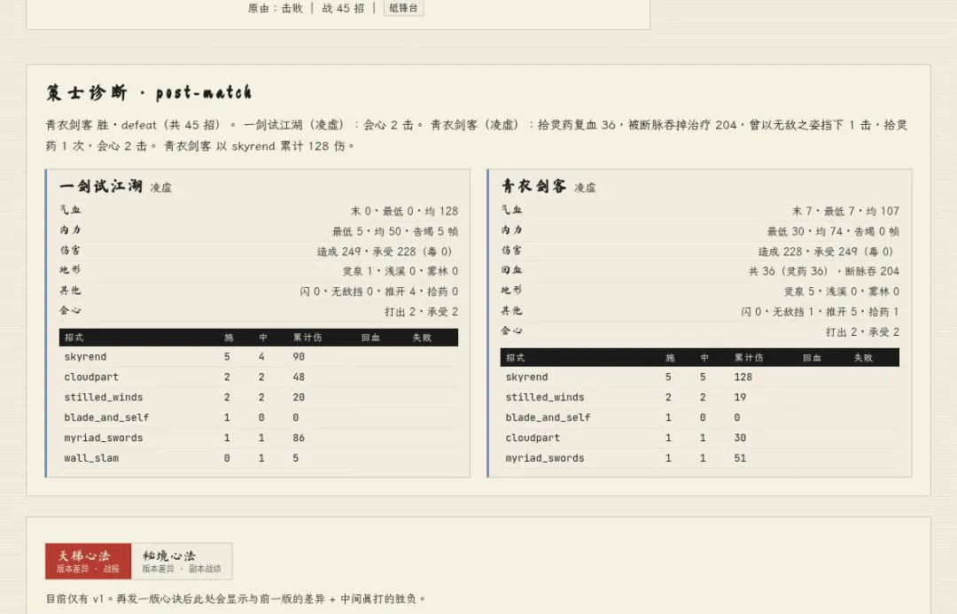
Task: Click 共 36 (灵药 36) · 断脉吞 204 value
Action: coord(824,271)
